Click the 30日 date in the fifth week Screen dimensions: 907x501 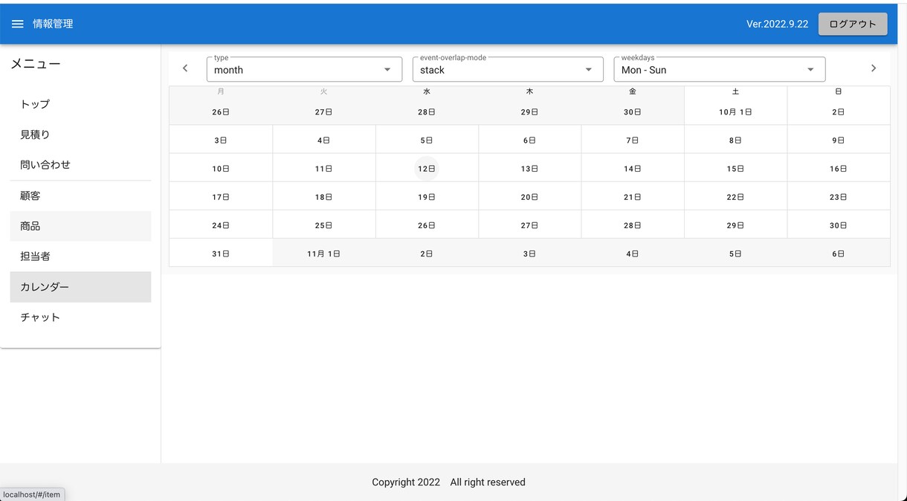click(x=839, y=225)
